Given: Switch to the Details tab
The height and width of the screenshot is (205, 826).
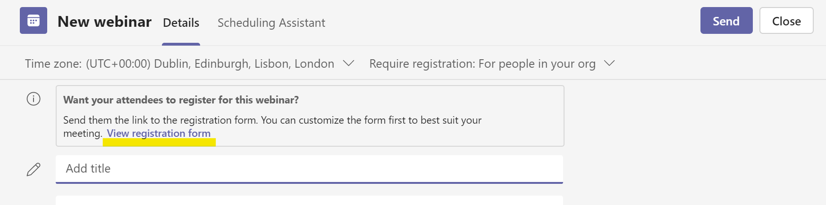Looking at the screenshot, I should [181, 23].
